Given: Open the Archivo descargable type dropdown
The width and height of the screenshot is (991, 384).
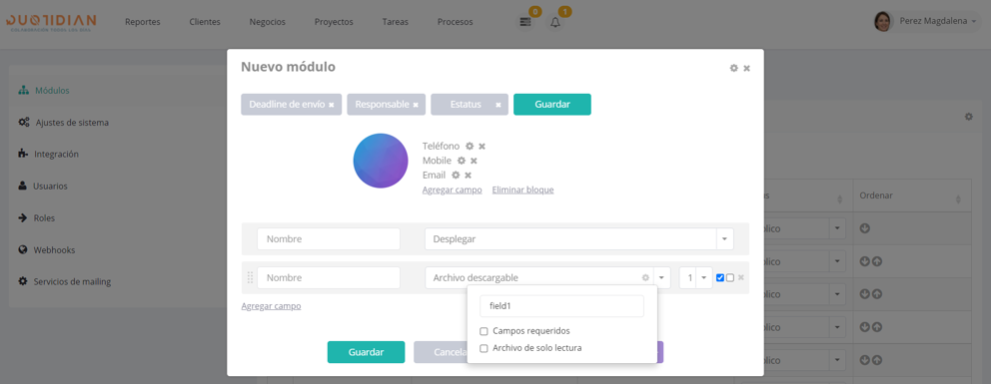Looking at the screenshot, I should (x=661, y=278).
